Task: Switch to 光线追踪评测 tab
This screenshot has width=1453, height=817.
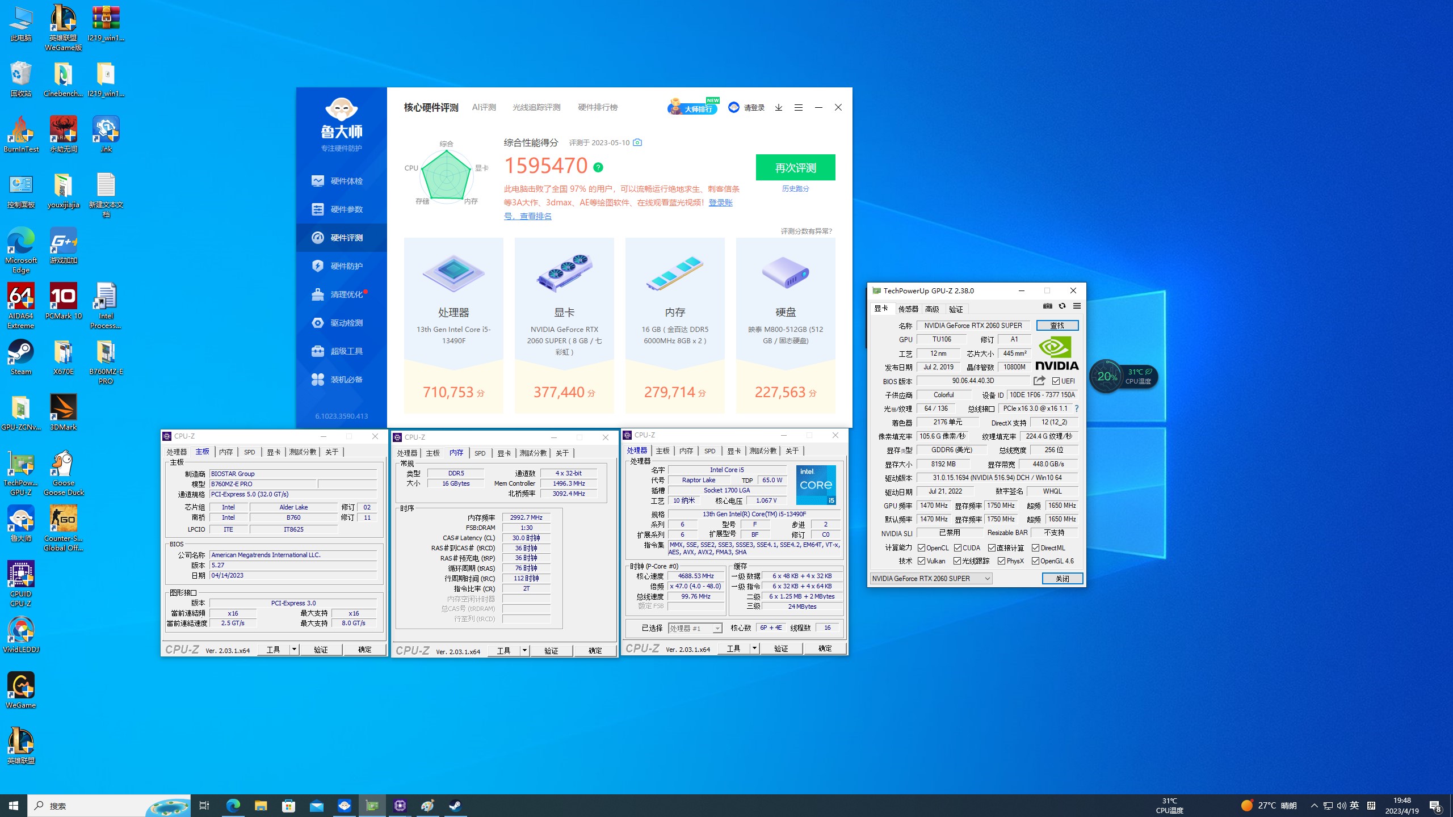Action: pos(536,107)
